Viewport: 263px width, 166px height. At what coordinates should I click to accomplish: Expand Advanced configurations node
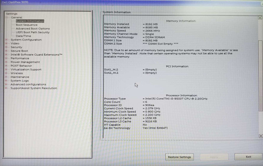tap(6, 84)
